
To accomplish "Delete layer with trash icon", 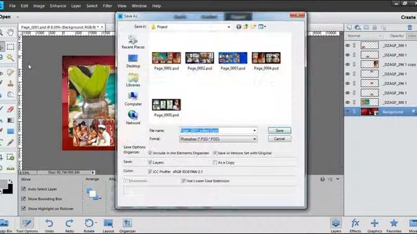I will (x=410, y=27).
